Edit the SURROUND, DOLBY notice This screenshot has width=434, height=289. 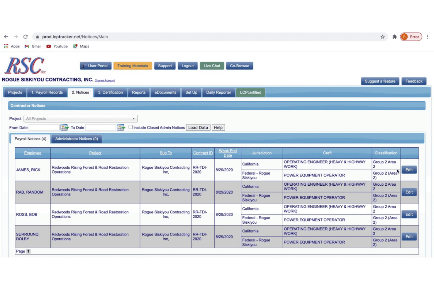click(x=409, y=237)
